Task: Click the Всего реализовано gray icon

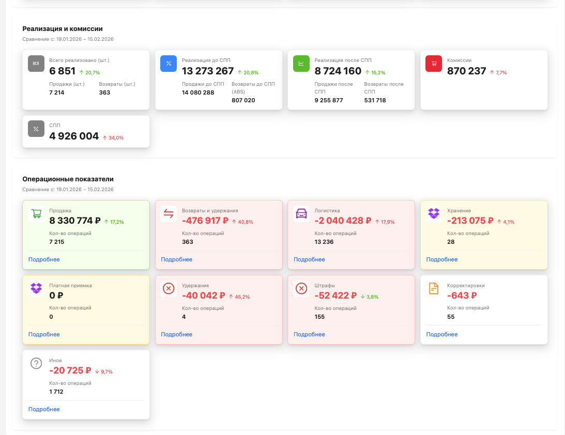Action: point(36,64)
